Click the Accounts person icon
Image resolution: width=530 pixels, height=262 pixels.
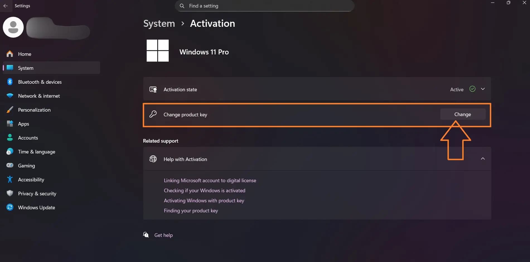click(x=10, y=138)
